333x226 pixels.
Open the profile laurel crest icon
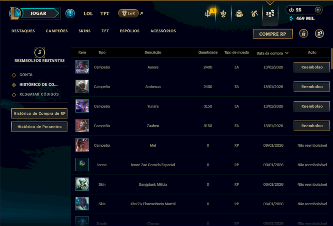coord(224,14)
